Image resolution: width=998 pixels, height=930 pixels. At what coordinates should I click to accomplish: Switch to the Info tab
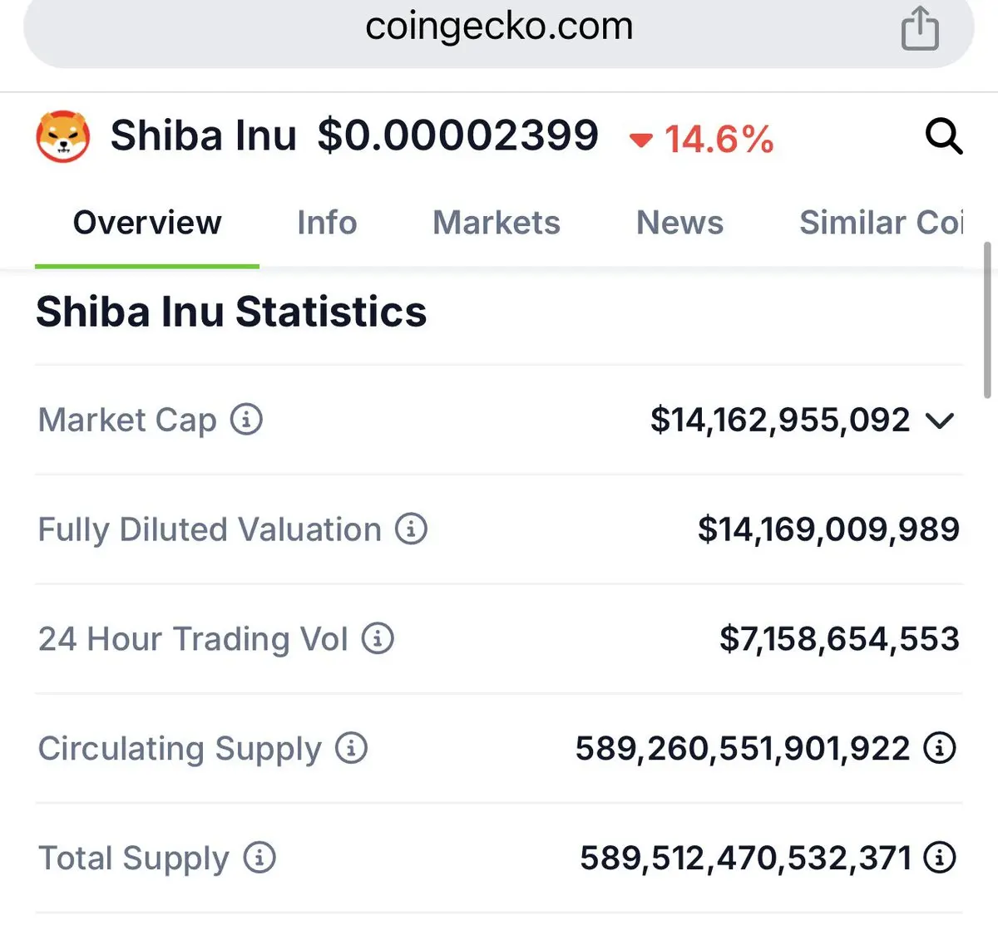tap(327, 223)
